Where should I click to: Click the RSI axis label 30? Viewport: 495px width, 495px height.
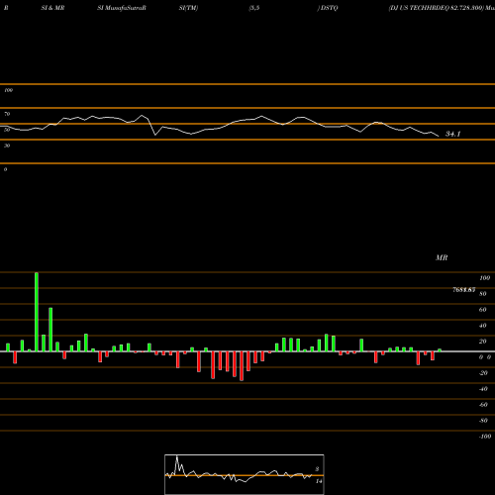click(x=7, y=146)
